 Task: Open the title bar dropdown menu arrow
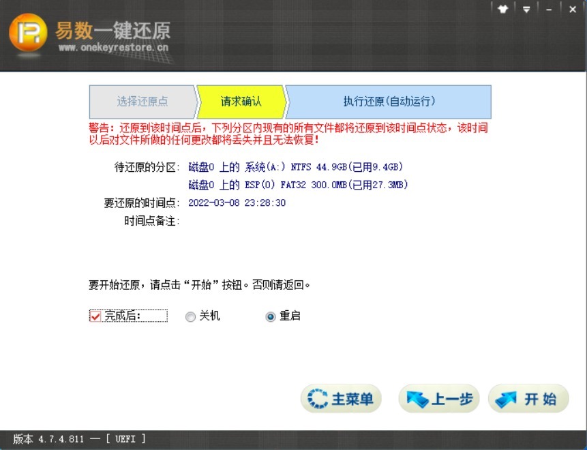point(526,10)
